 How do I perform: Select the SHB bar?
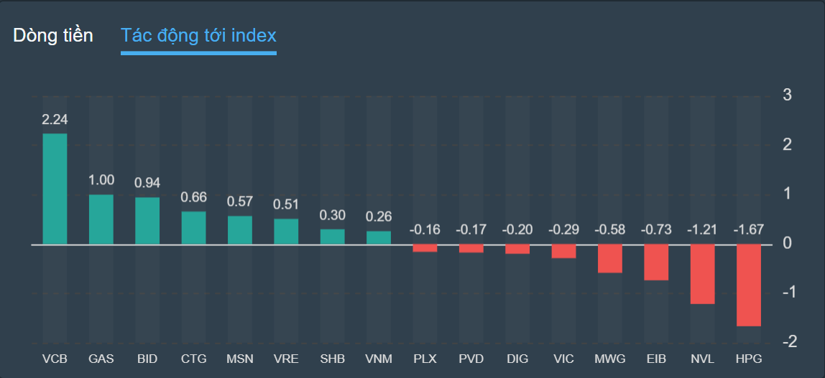click(x=332, y=237)
